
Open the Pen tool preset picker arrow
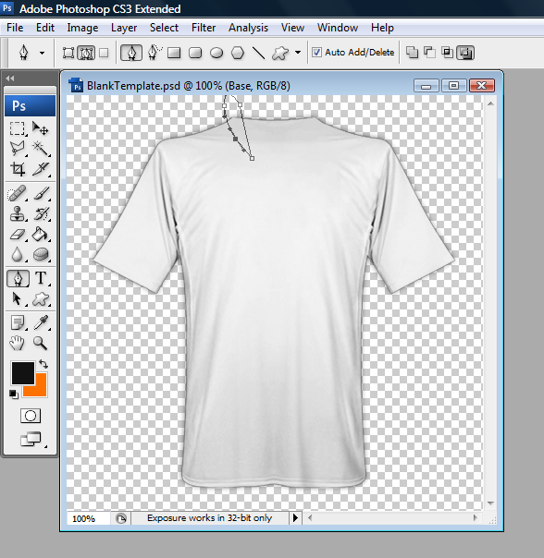(42, 53)
